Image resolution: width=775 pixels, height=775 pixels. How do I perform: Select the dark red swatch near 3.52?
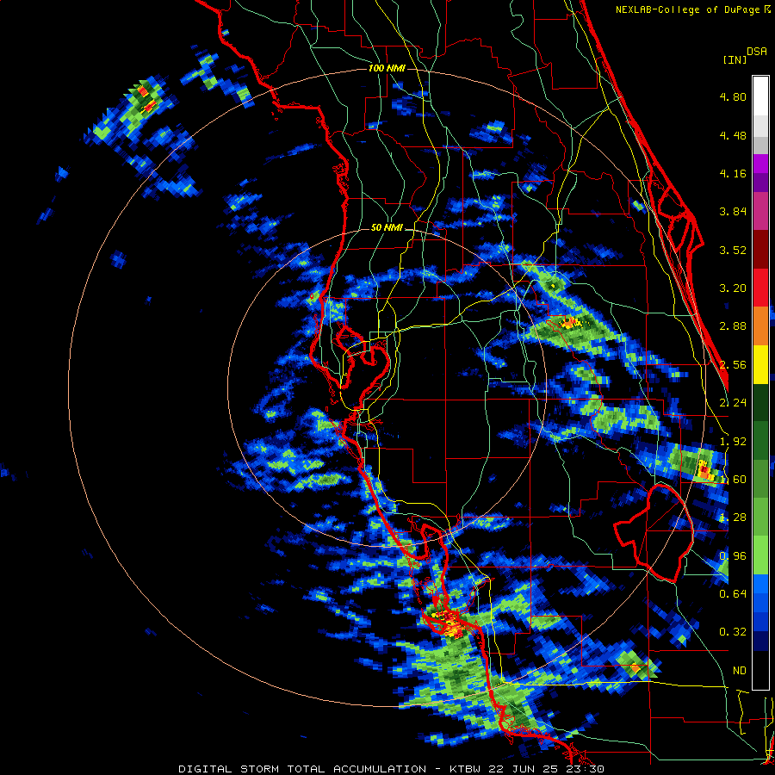pos(760,250)
